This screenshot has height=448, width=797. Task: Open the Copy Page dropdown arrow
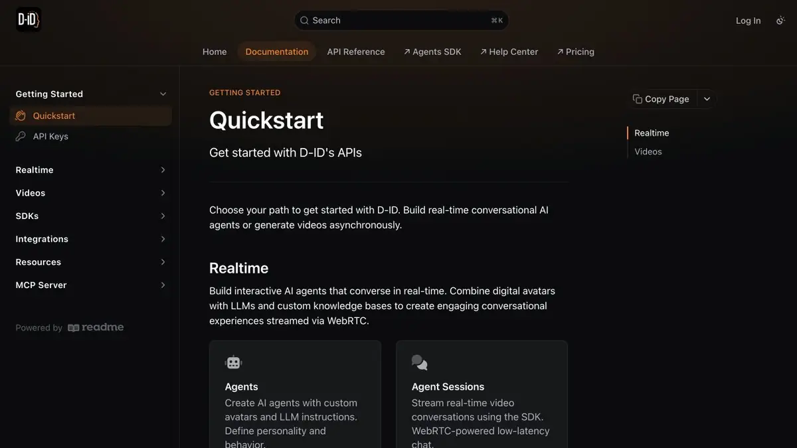pos(707,99)
